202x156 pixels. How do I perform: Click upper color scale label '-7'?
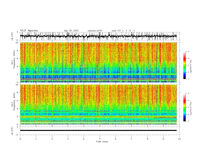pos(188,79)
